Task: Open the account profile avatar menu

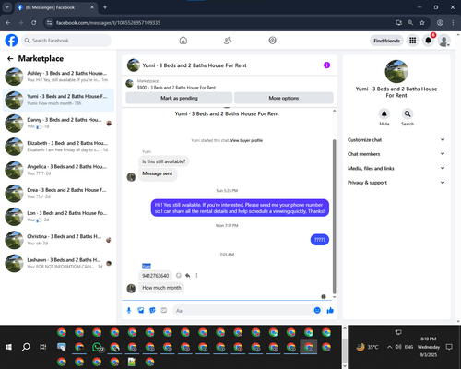Action: pyautogui.click(x=443, y=41)
